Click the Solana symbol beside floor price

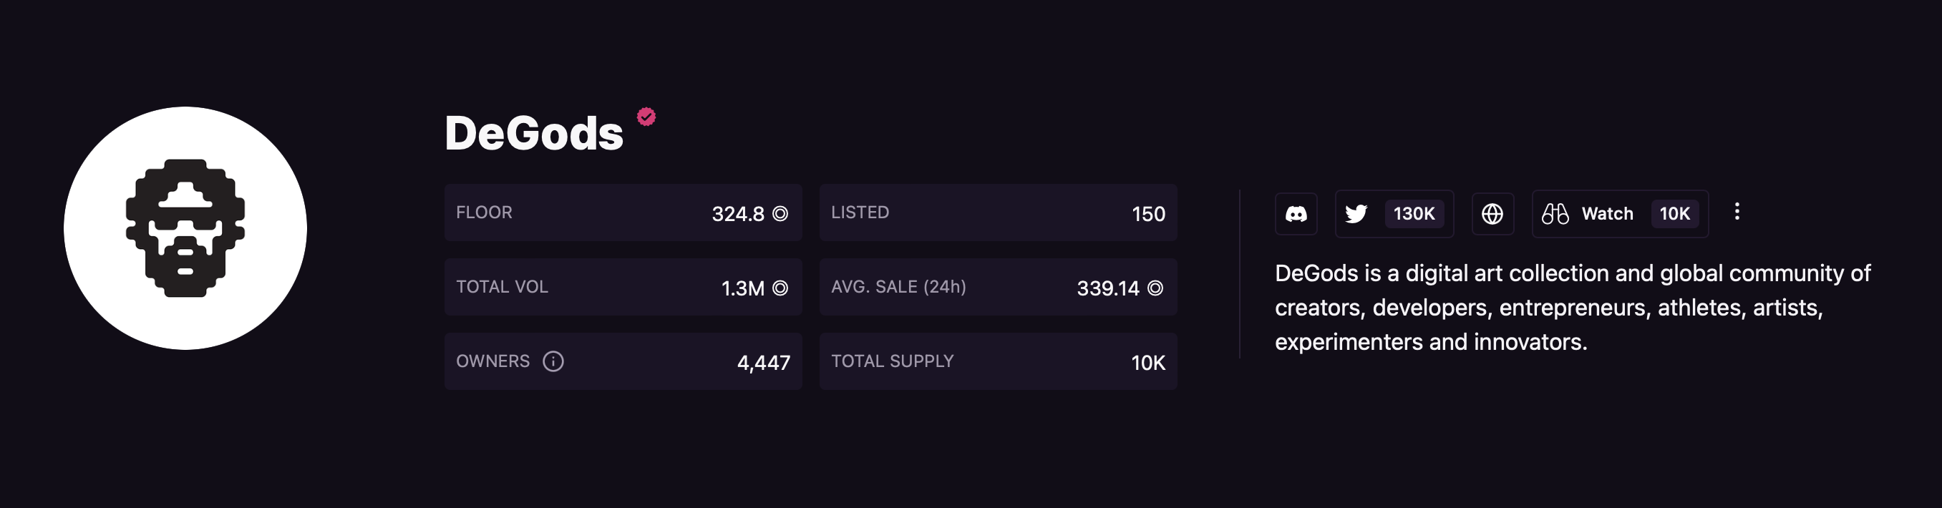pos(780,214)
